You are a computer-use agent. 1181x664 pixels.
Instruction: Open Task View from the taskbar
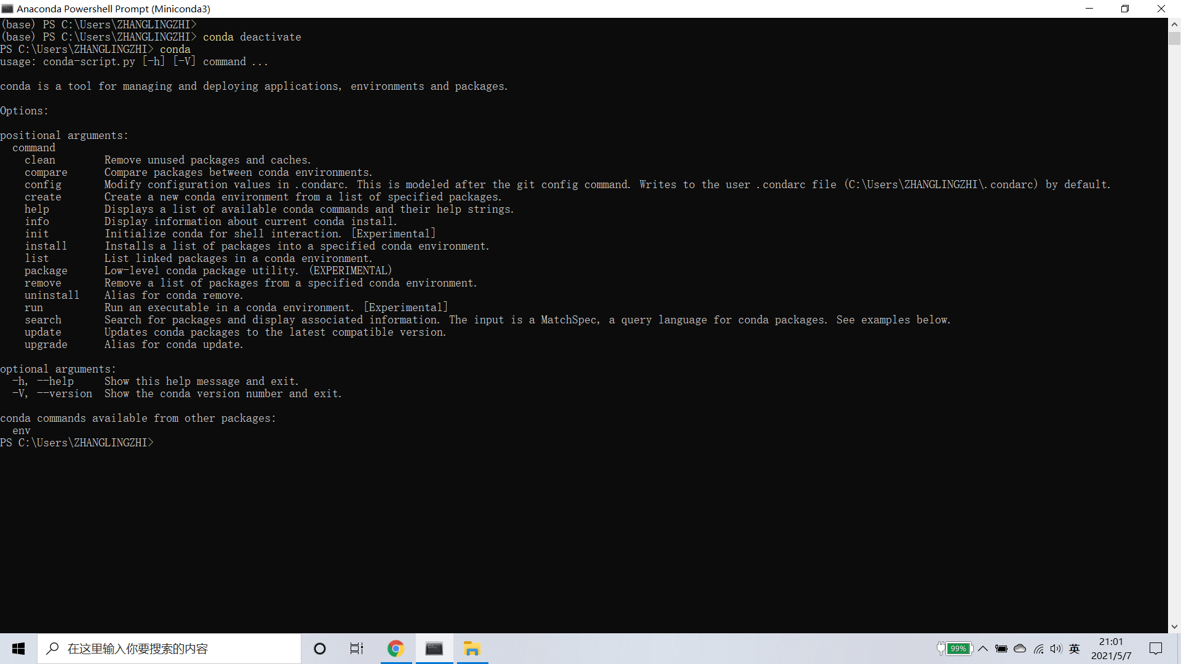(357, 648)
